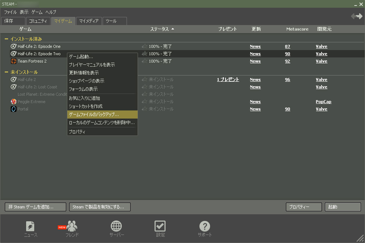
Task: Switch to the 保存 tab
Action: [x=13, y=21]
